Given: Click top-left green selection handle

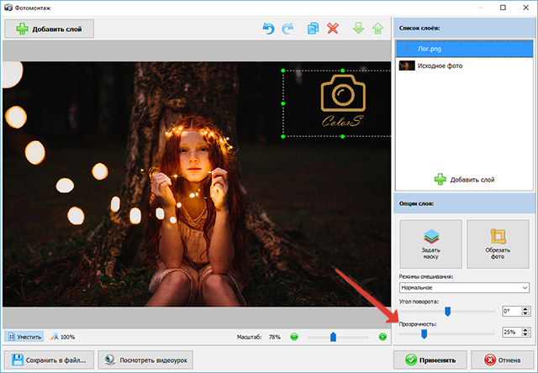Looking at the screenshot, I should [x=283, y=71].
